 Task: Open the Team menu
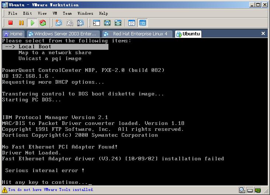[x=67, y=13]
